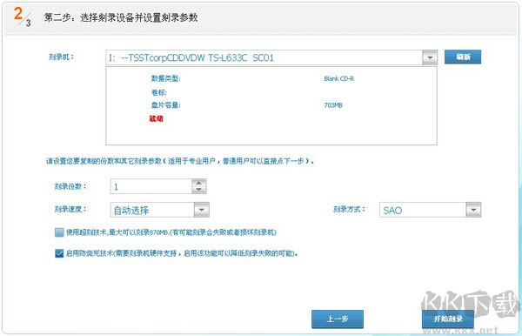Click the step 2 title text
The image size is (522, 336).
pyautogui.click(x=121, y=17)
